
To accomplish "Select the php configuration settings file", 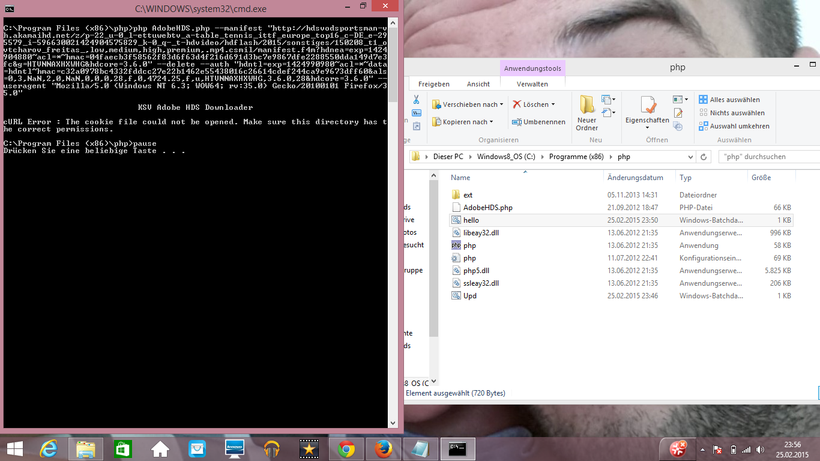I will 469,258.
